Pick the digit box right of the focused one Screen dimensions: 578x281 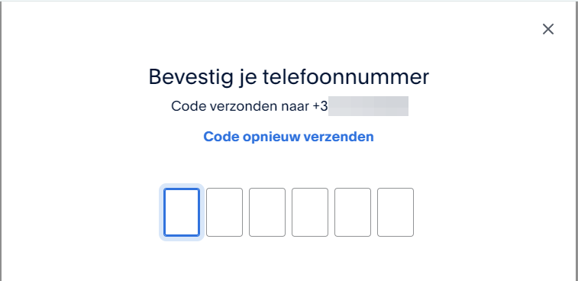tap(224, 212)
